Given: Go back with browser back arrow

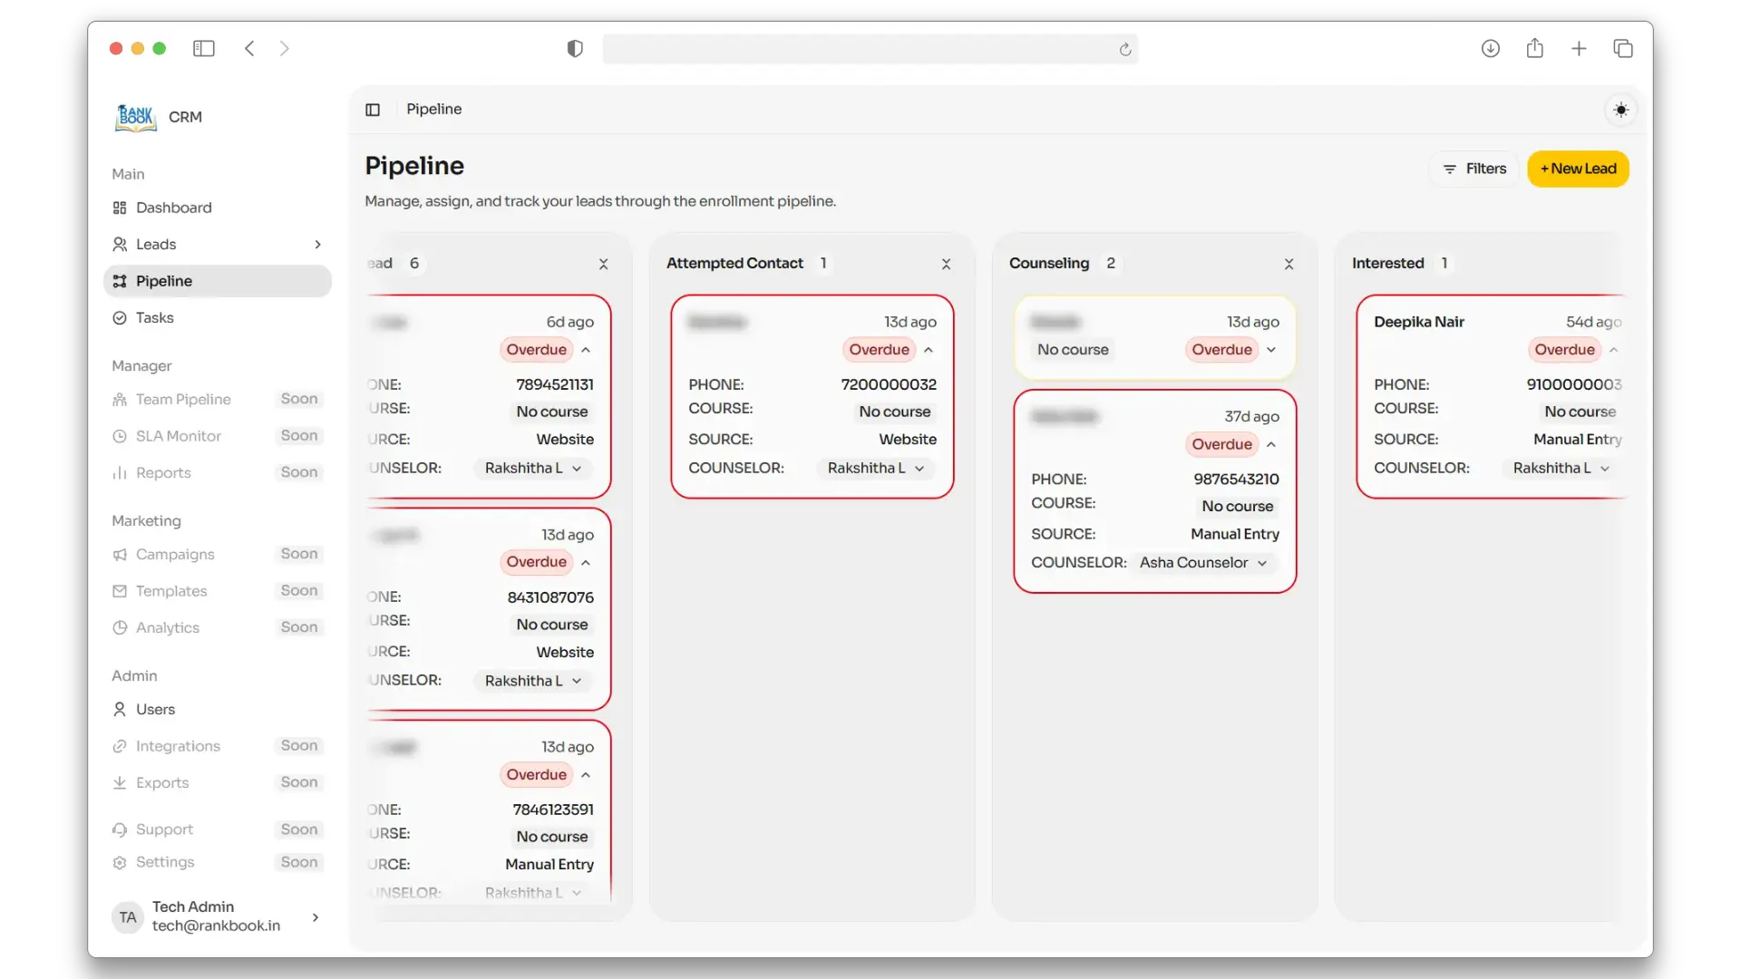Looking at the screenshot, I should pyautogui.click(x=249, y=48).
